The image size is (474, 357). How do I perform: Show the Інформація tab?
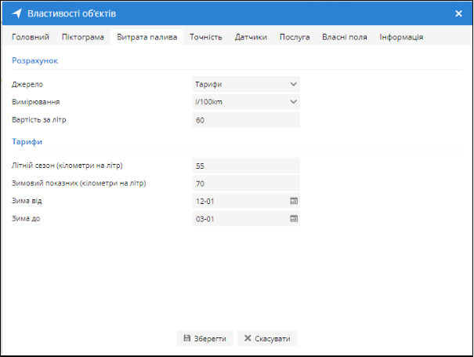click(x=401, y=37)
